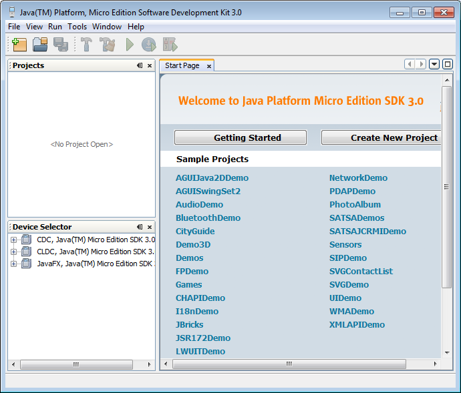Open the Help menu

tap(136, 27)
